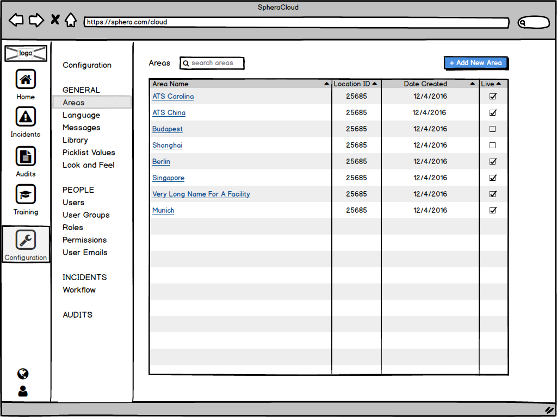The image size is (557, 417).
Task: Sort by Live column arrow
Action: [498, 84]
